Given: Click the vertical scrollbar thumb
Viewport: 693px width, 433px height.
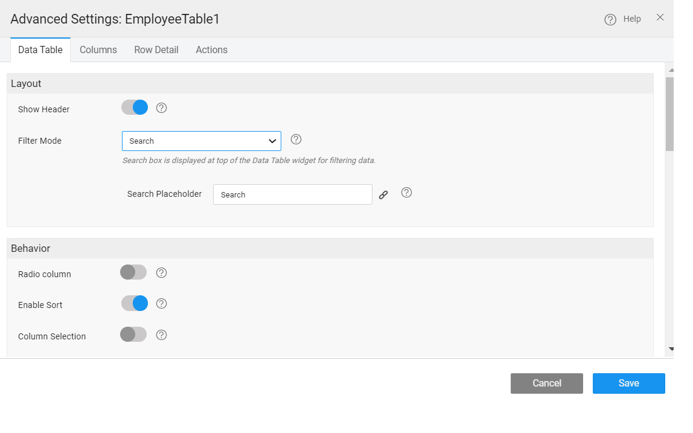Looking at the screenshot, I should point(669,114).
